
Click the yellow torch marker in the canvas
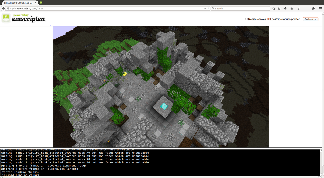(125, 74)
